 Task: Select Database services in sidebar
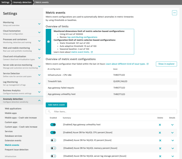13,136
